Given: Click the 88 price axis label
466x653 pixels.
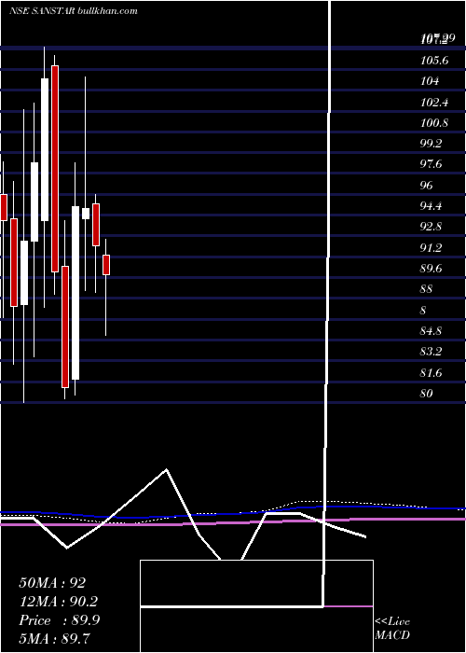Looking at the screenshot, I should click(427, 289).
